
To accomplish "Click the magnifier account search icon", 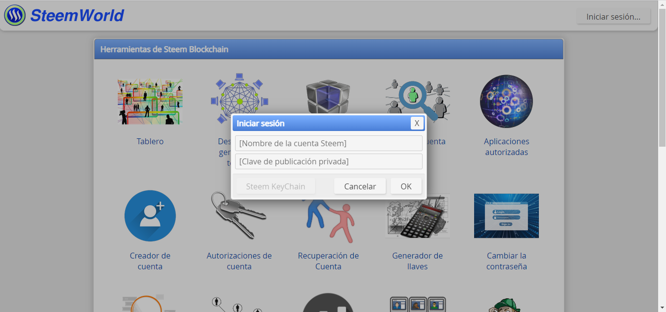I will pos(418,100).
